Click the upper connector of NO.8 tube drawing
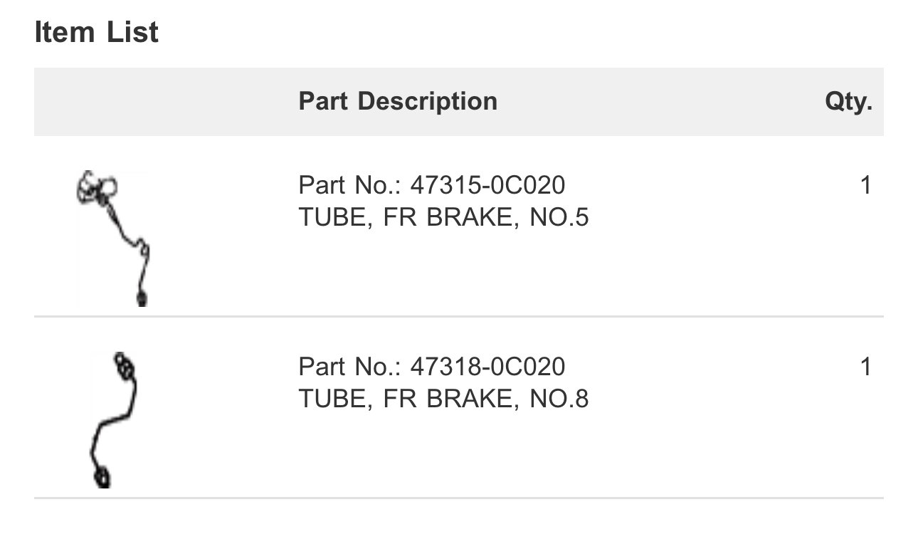 click(x=124, y=364)
